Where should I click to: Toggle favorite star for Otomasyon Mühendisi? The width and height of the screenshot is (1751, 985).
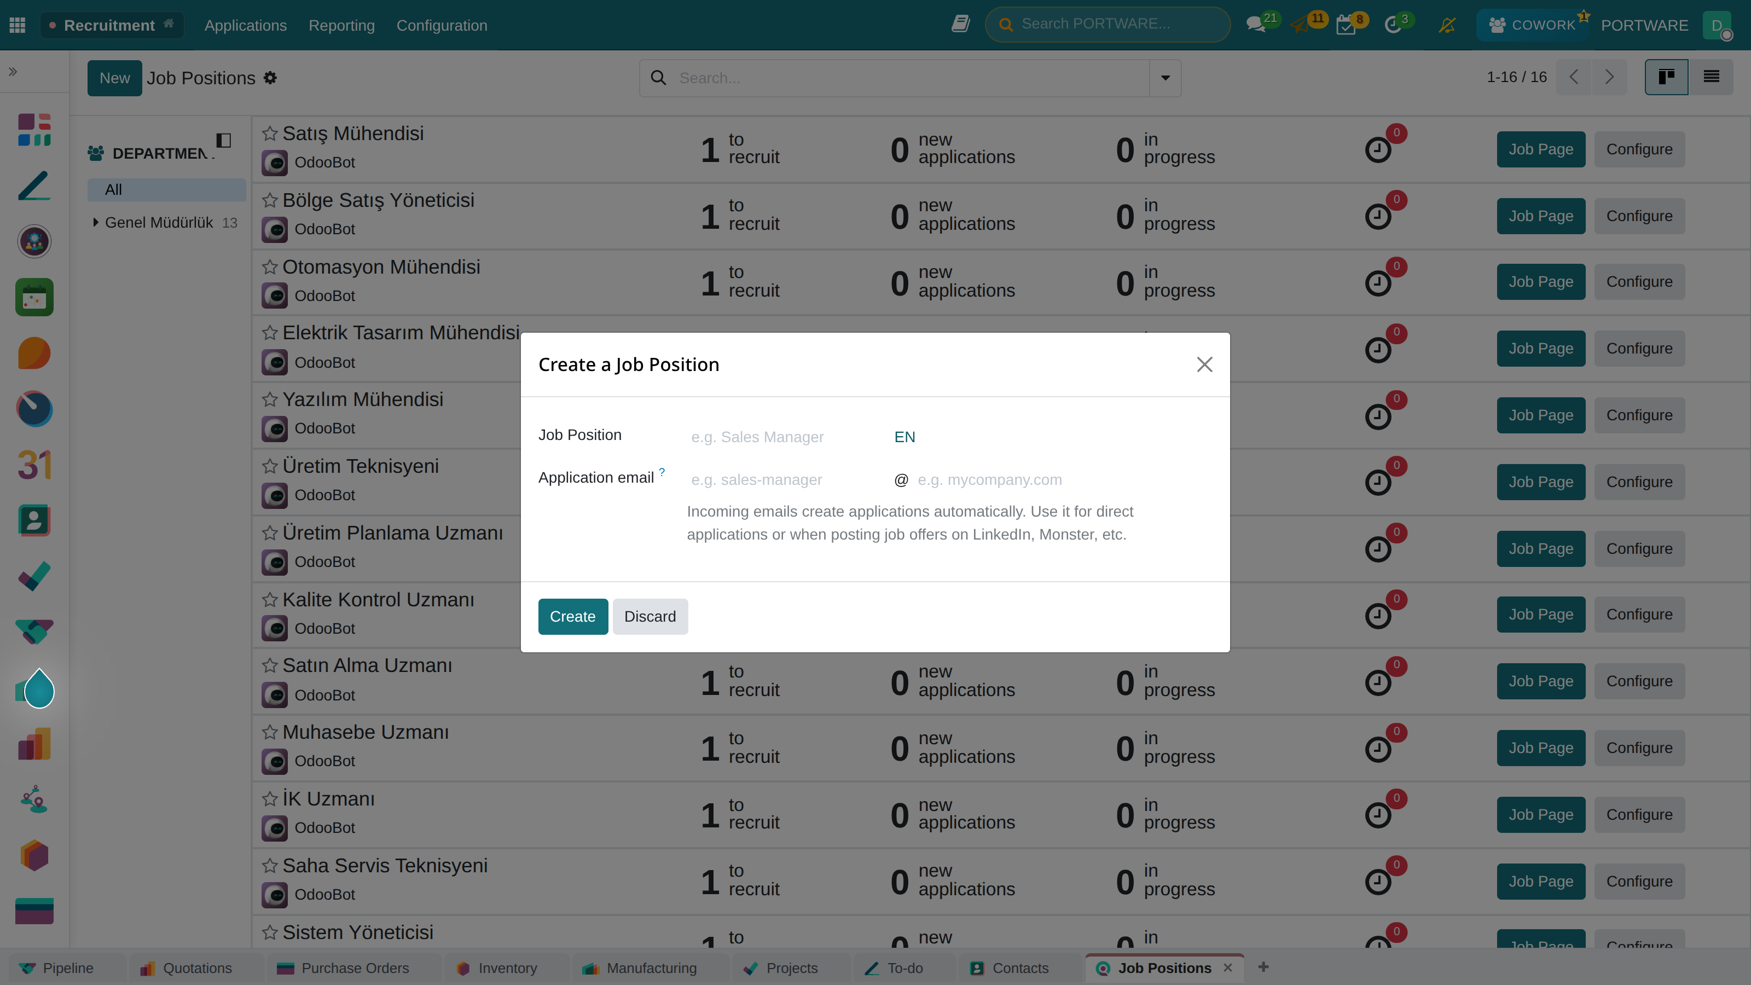[x=270, y=266]
